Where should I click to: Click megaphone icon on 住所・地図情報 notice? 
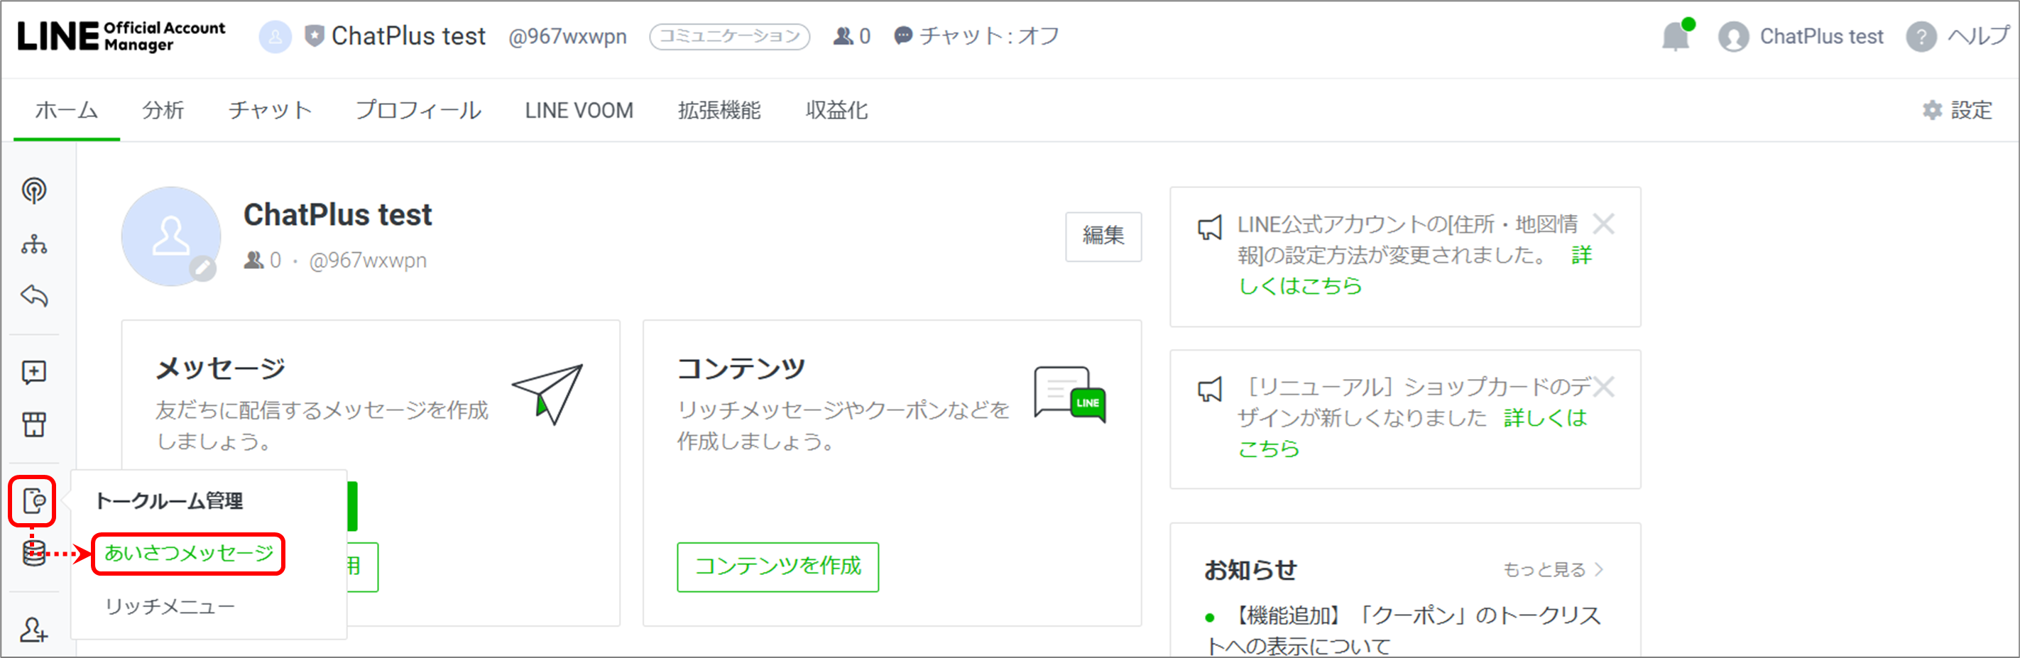[x=1210, y=229]
